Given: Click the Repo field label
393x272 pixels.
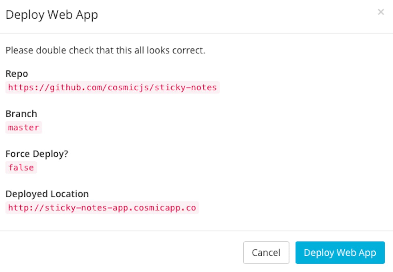Looking at the screenshot, I should pos(17,74).
